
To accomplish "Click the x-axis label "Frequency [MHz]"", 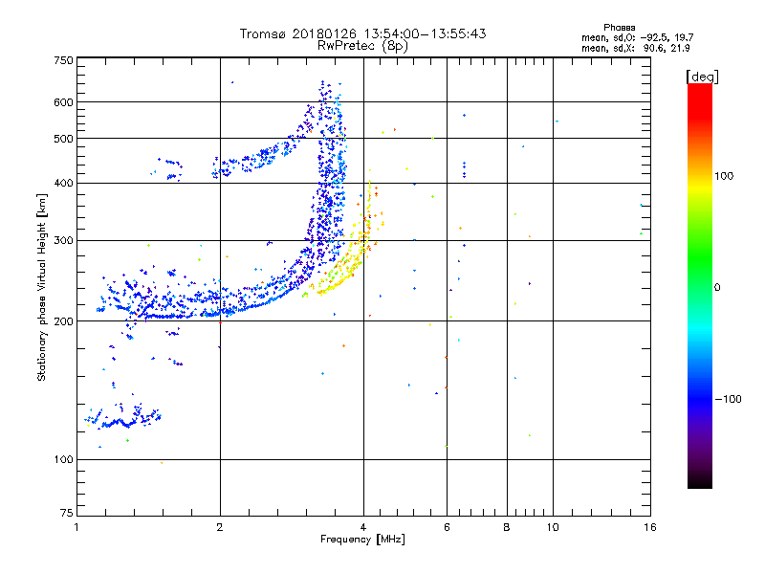I will [362, 540].
